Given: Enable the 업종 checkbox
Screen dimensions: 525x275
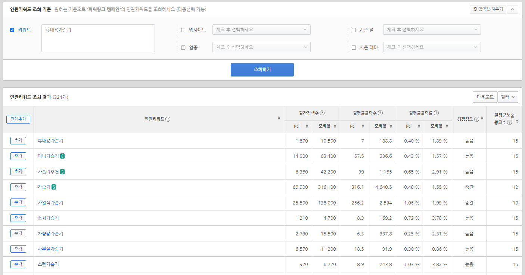Looking at the screenshot, I should tap(183, 47).
